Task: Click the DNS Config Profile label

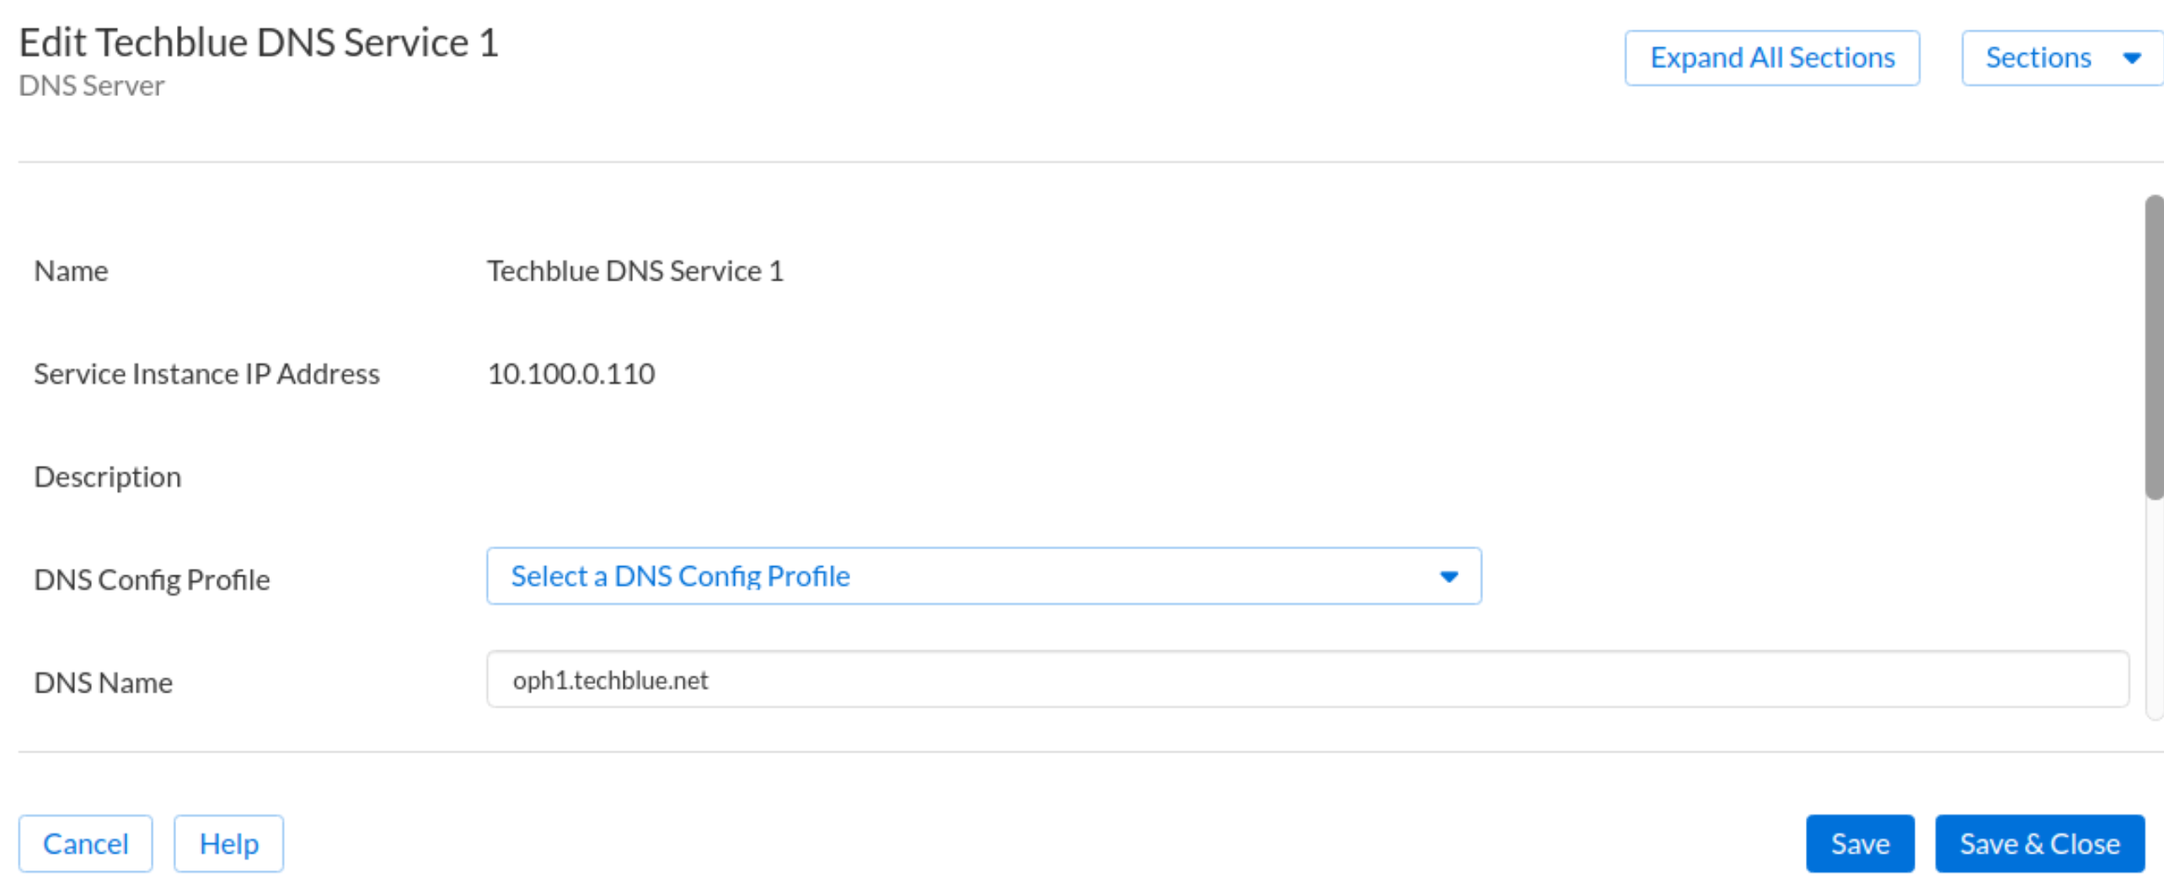Action: [152, 580]
